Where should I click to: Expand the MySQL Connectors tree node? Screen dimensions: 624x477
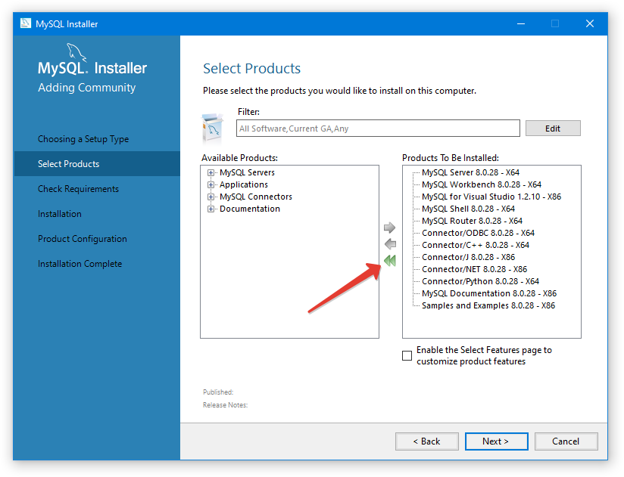[x=211, y=197]
